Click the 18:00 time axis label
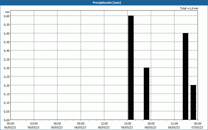The height and width of the screenshot is (130, 208). click(151, 124)
